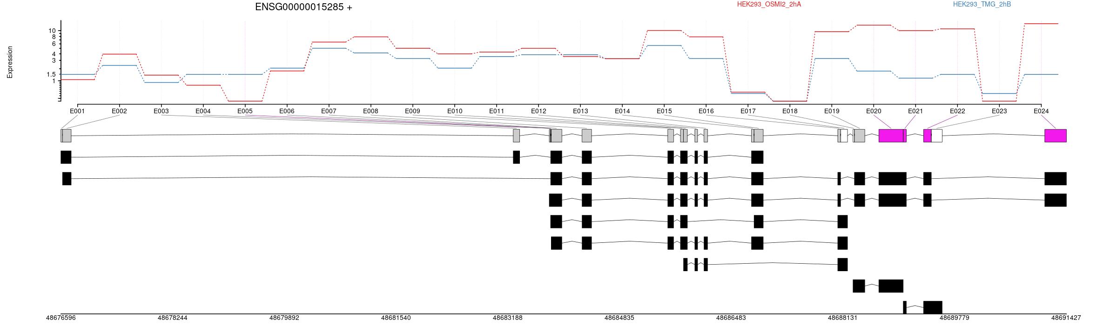Click the red expression segment above E024
Screen dimensions: 1117x325
[1041, 24]
